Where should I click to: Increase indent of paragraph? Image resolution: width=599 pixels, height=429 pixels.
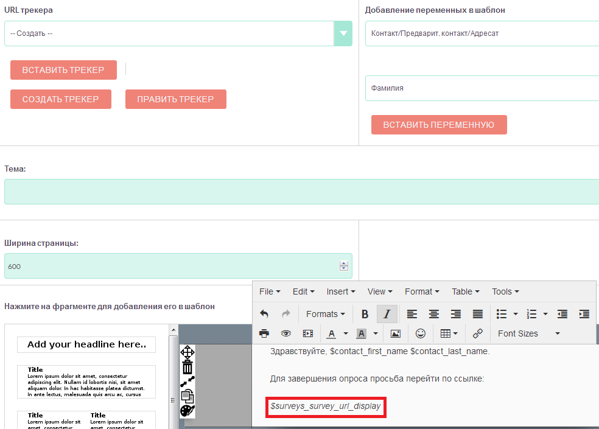pyautogui.click(x=584, y=314)
